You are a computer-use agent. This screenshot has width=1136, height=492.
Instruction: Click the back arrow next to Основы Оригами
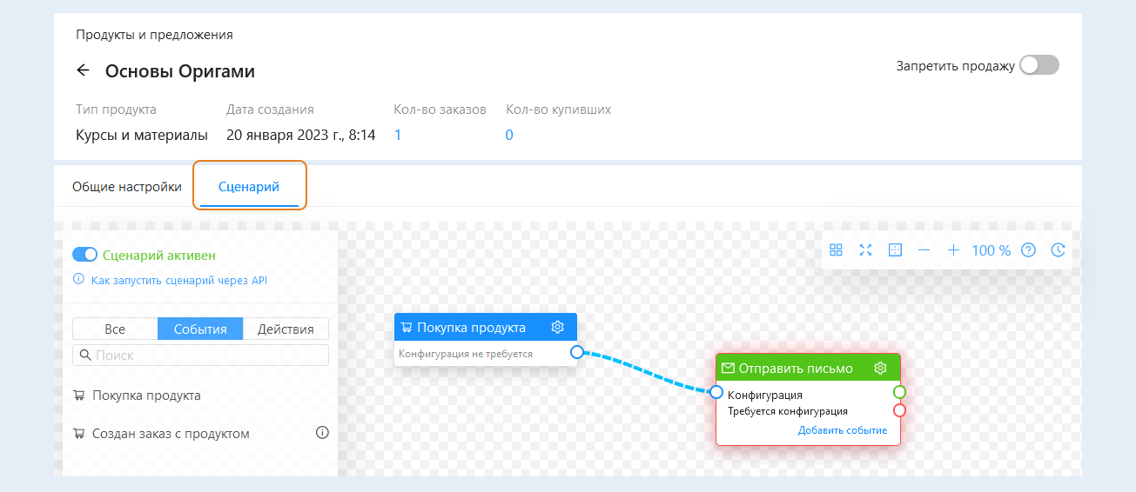pos(84,71)
